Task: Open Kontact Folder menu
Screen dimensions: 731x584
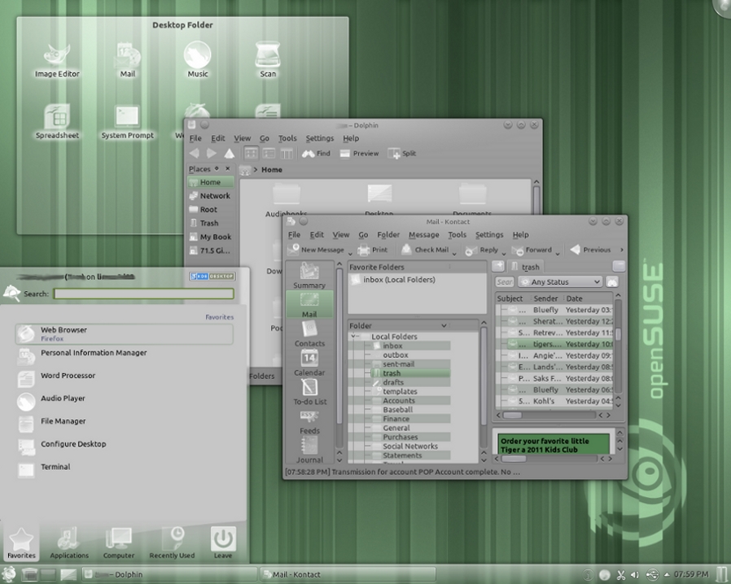Action: click(388, 235)
